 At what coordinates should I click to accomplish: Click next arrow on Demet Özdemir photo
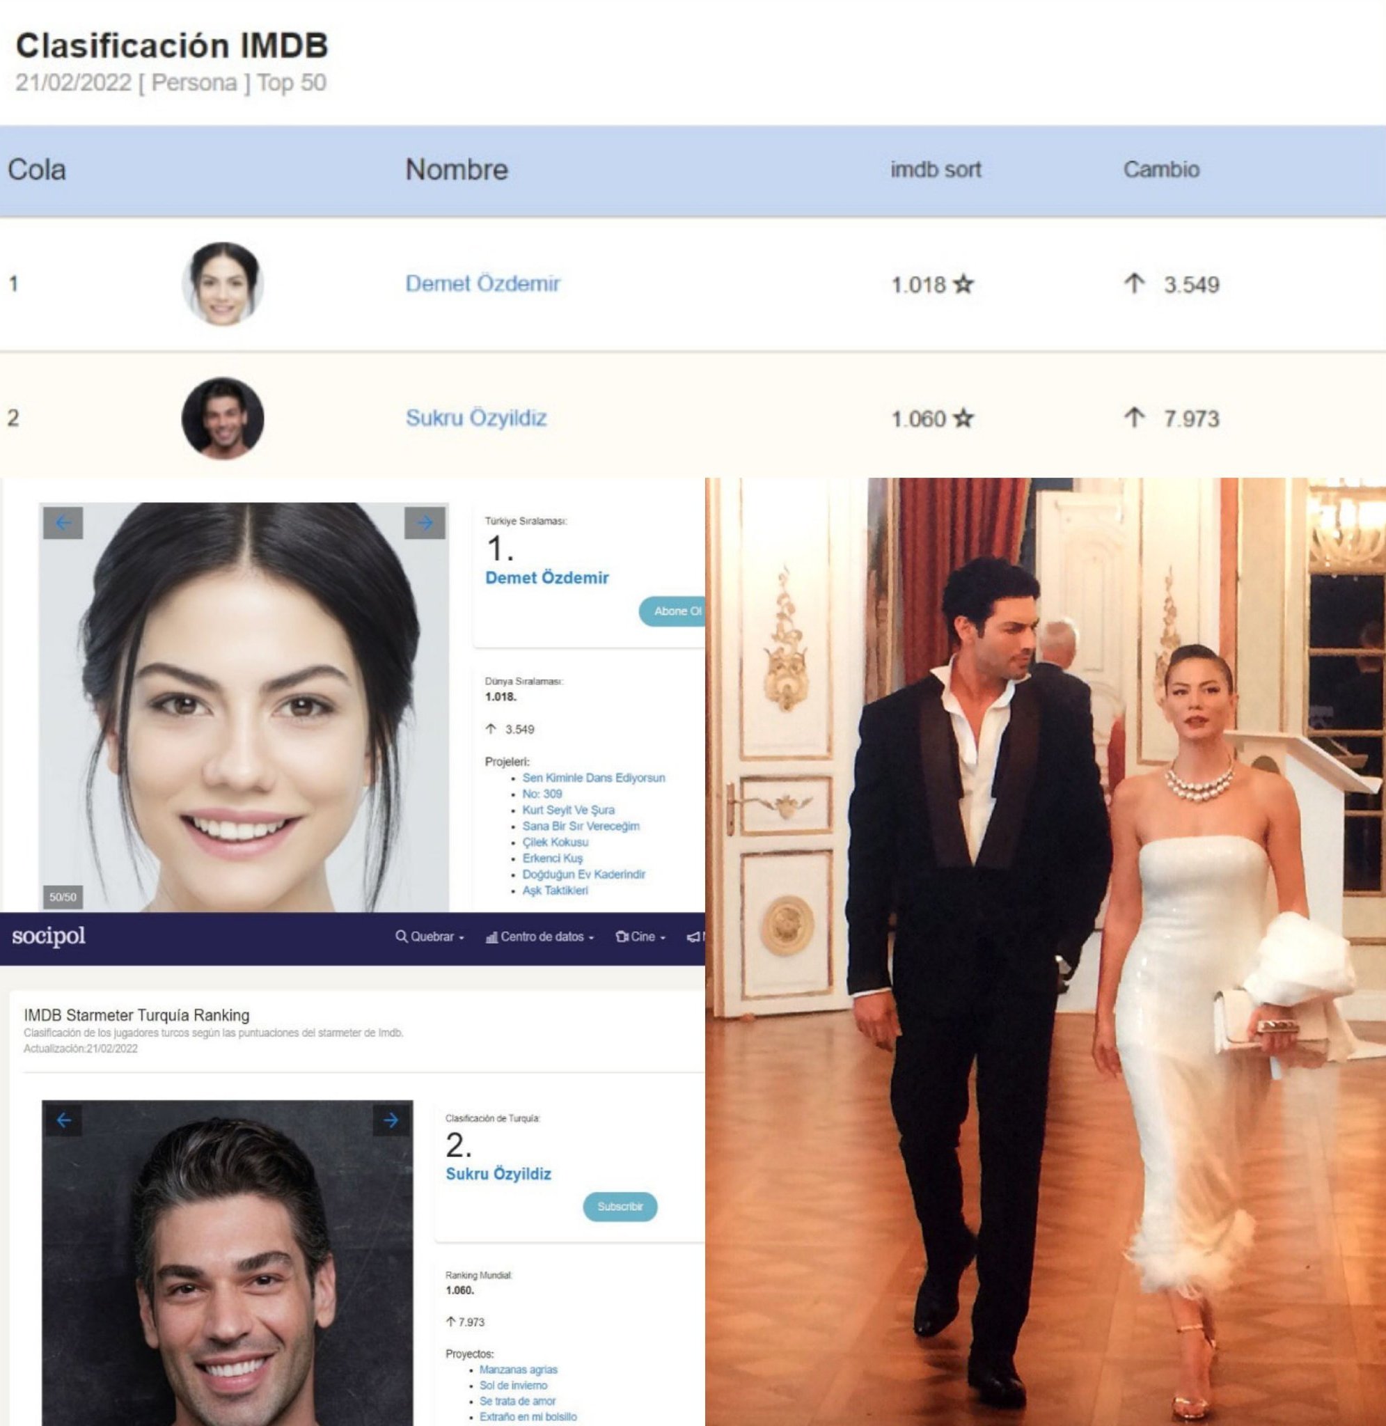[x=425, y=523]
